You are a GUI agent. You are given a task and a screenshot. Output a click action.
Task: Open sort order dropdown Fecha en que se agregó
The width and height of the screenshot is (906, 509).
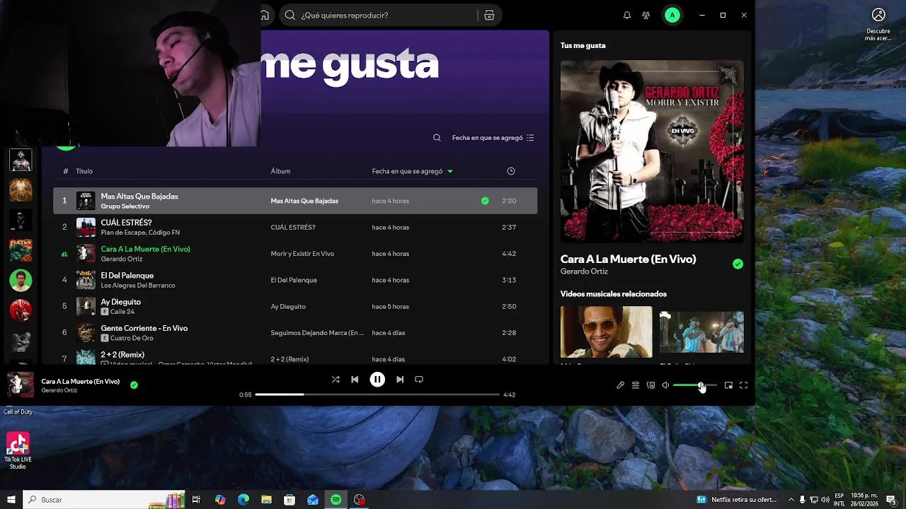point(493,138)
